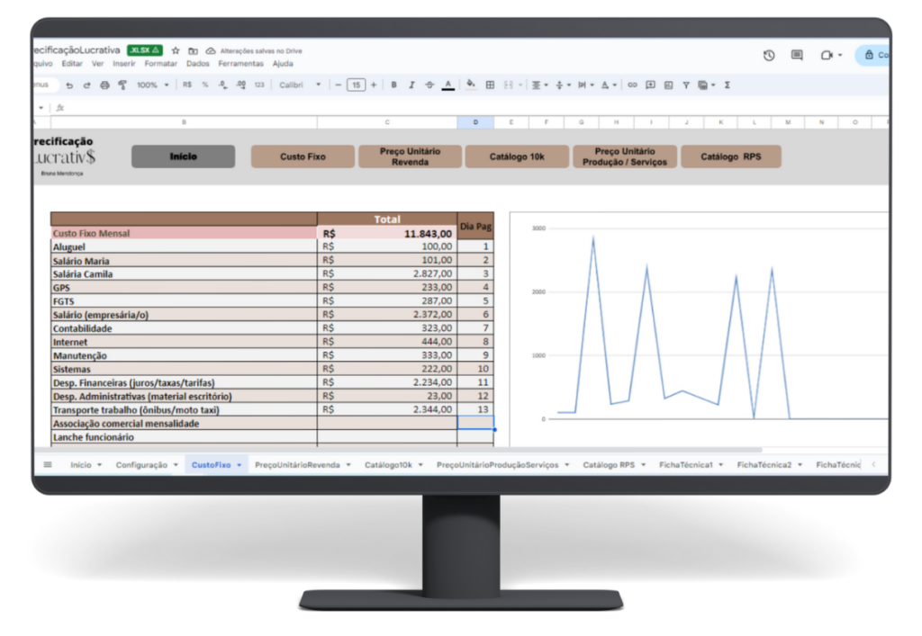Click the video call camera icon
This screenshot has width=922, height=636.
[827, 55]
